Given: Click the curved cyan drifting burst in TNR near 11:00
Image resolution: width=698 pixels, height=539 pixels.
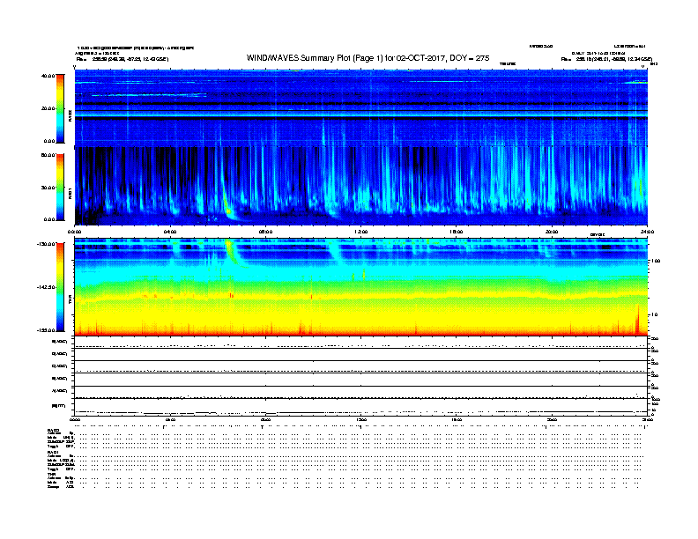Looking at the screenshot, I should click(335, 254).
